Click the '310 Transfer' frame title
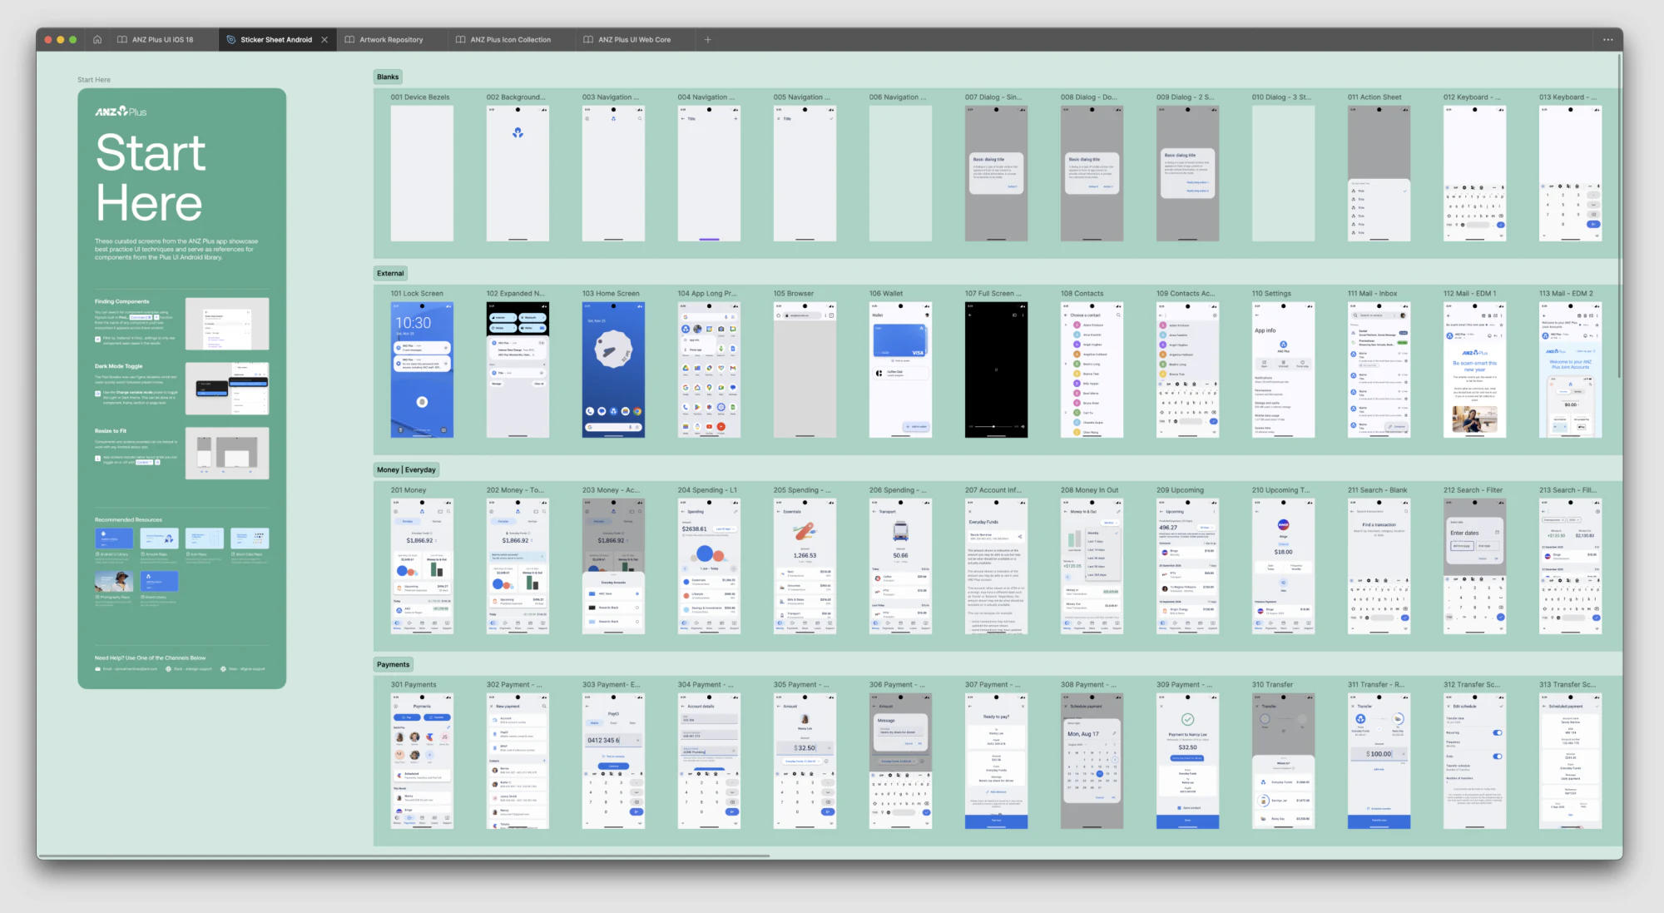The width and height of the screenshot is (1664, 913). [1272, 685]
